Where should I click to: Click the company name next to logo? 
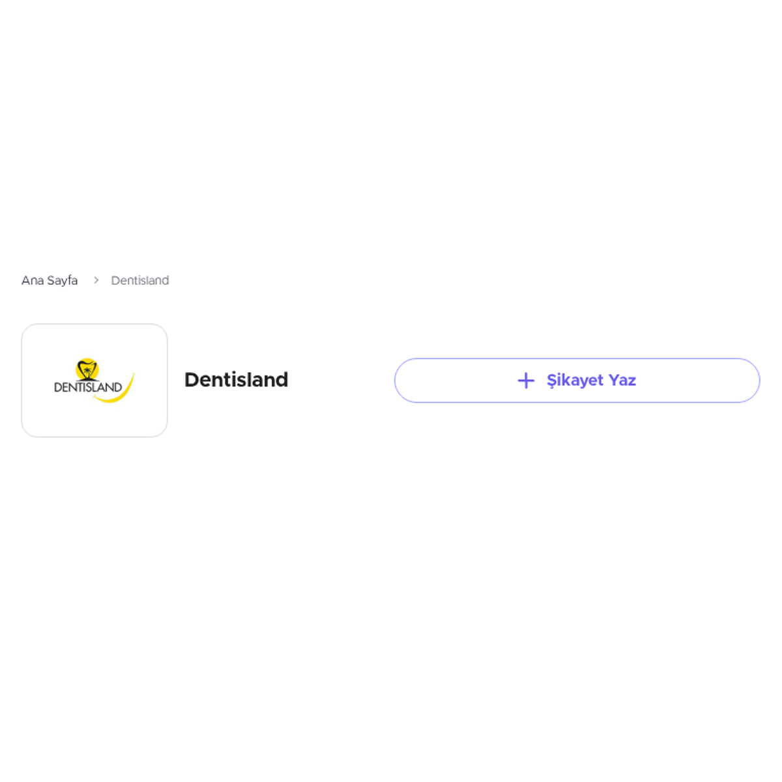[x=236, y=380]
